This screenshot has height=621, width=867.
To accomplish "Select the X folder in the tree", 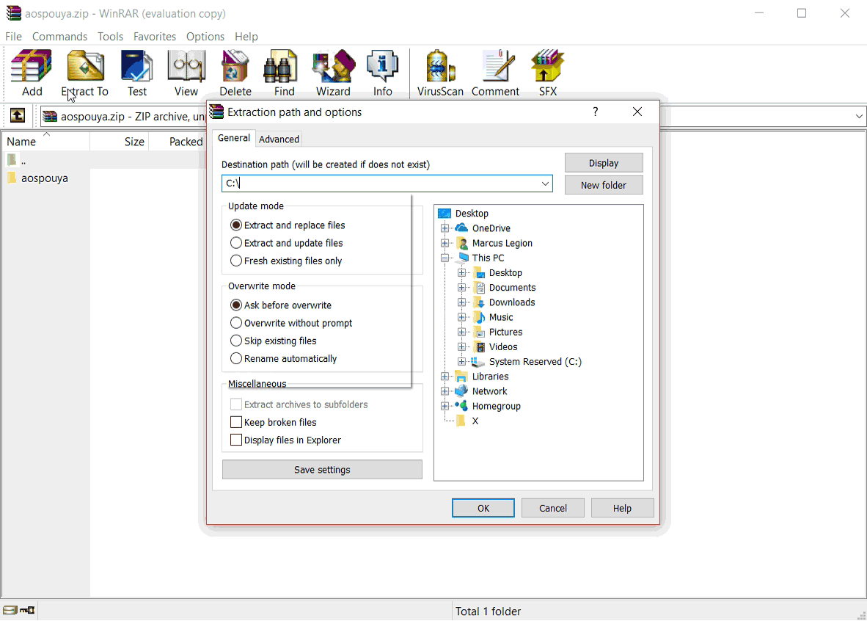I will point(475,421).
